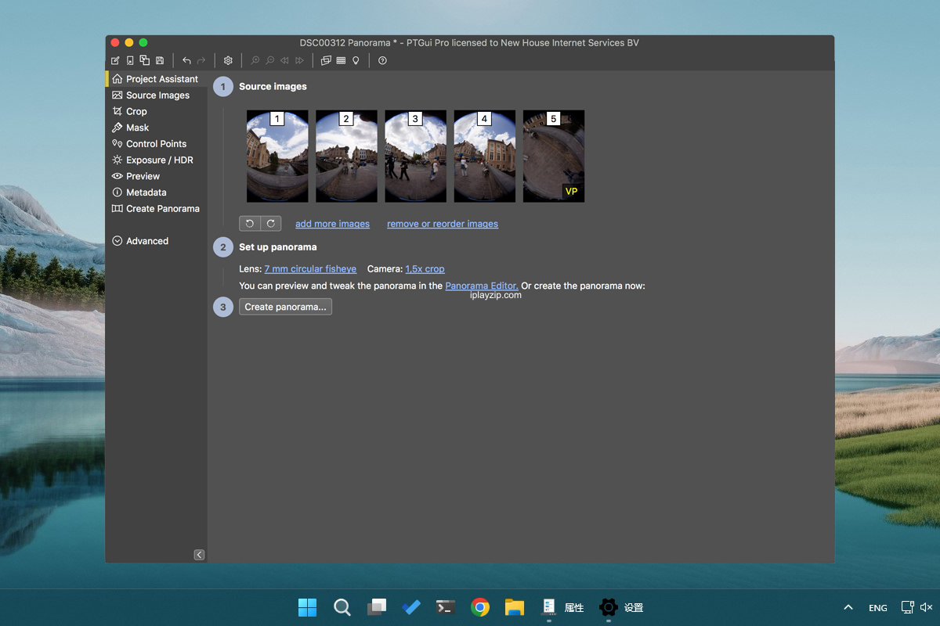Open Project Assistant section
This screenshot has height=626, width=940.
[x=156, y=79]
